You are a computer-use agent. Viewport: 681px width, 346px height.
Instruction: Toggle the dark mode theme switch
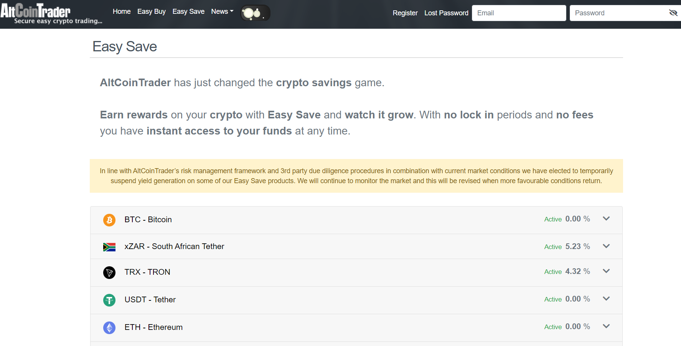255,13
